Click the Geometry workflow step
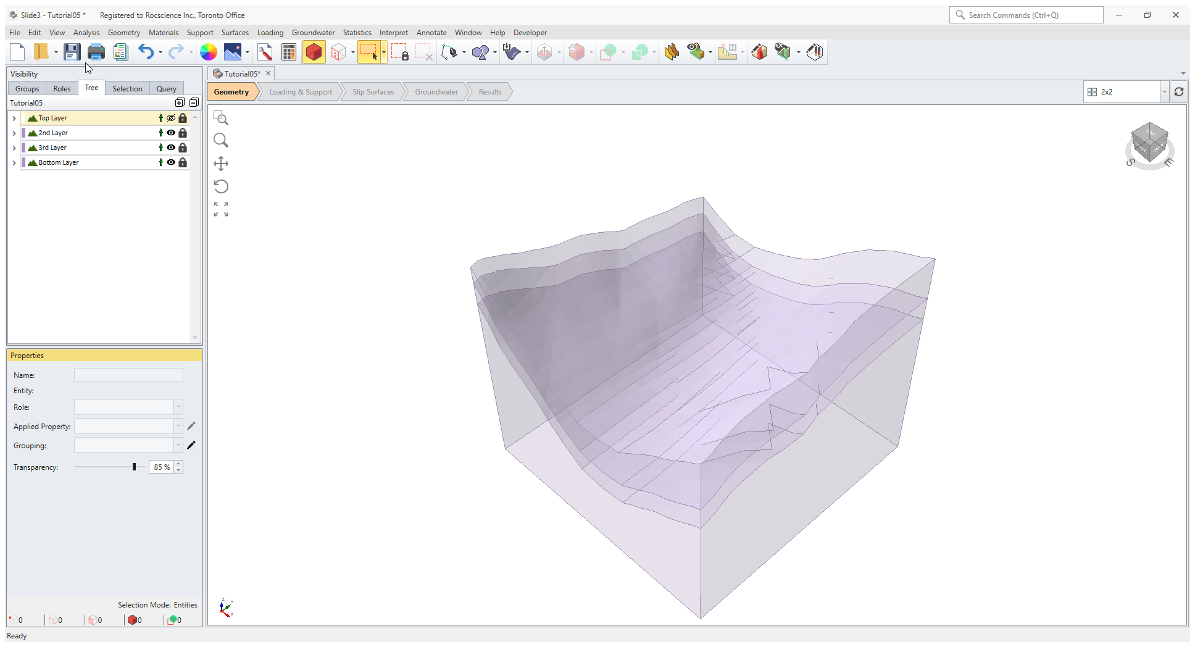 [x=231, y=92]
